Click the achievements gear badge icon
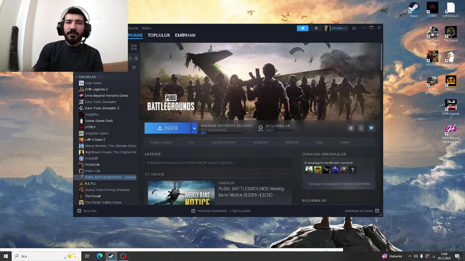 coord(260,128)
